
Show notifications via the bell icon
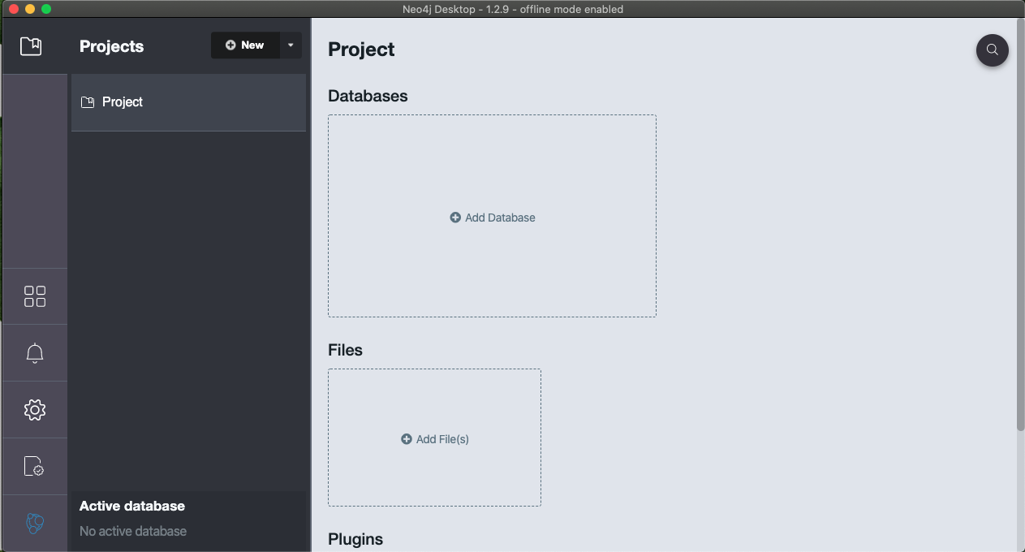35,353
